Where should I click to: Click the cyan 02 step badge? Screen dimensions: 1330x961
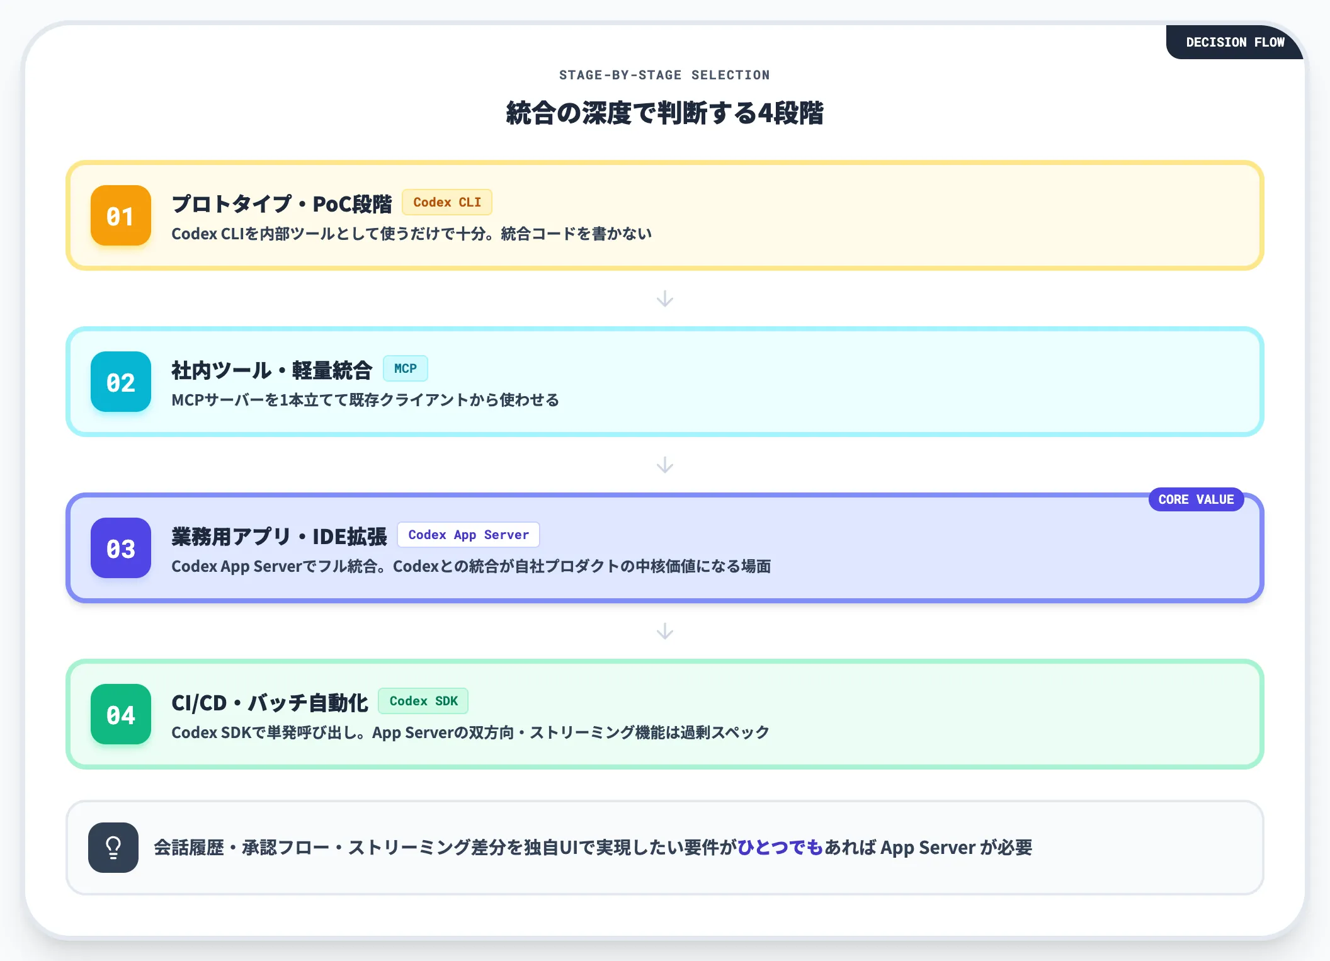click(121, 382)
